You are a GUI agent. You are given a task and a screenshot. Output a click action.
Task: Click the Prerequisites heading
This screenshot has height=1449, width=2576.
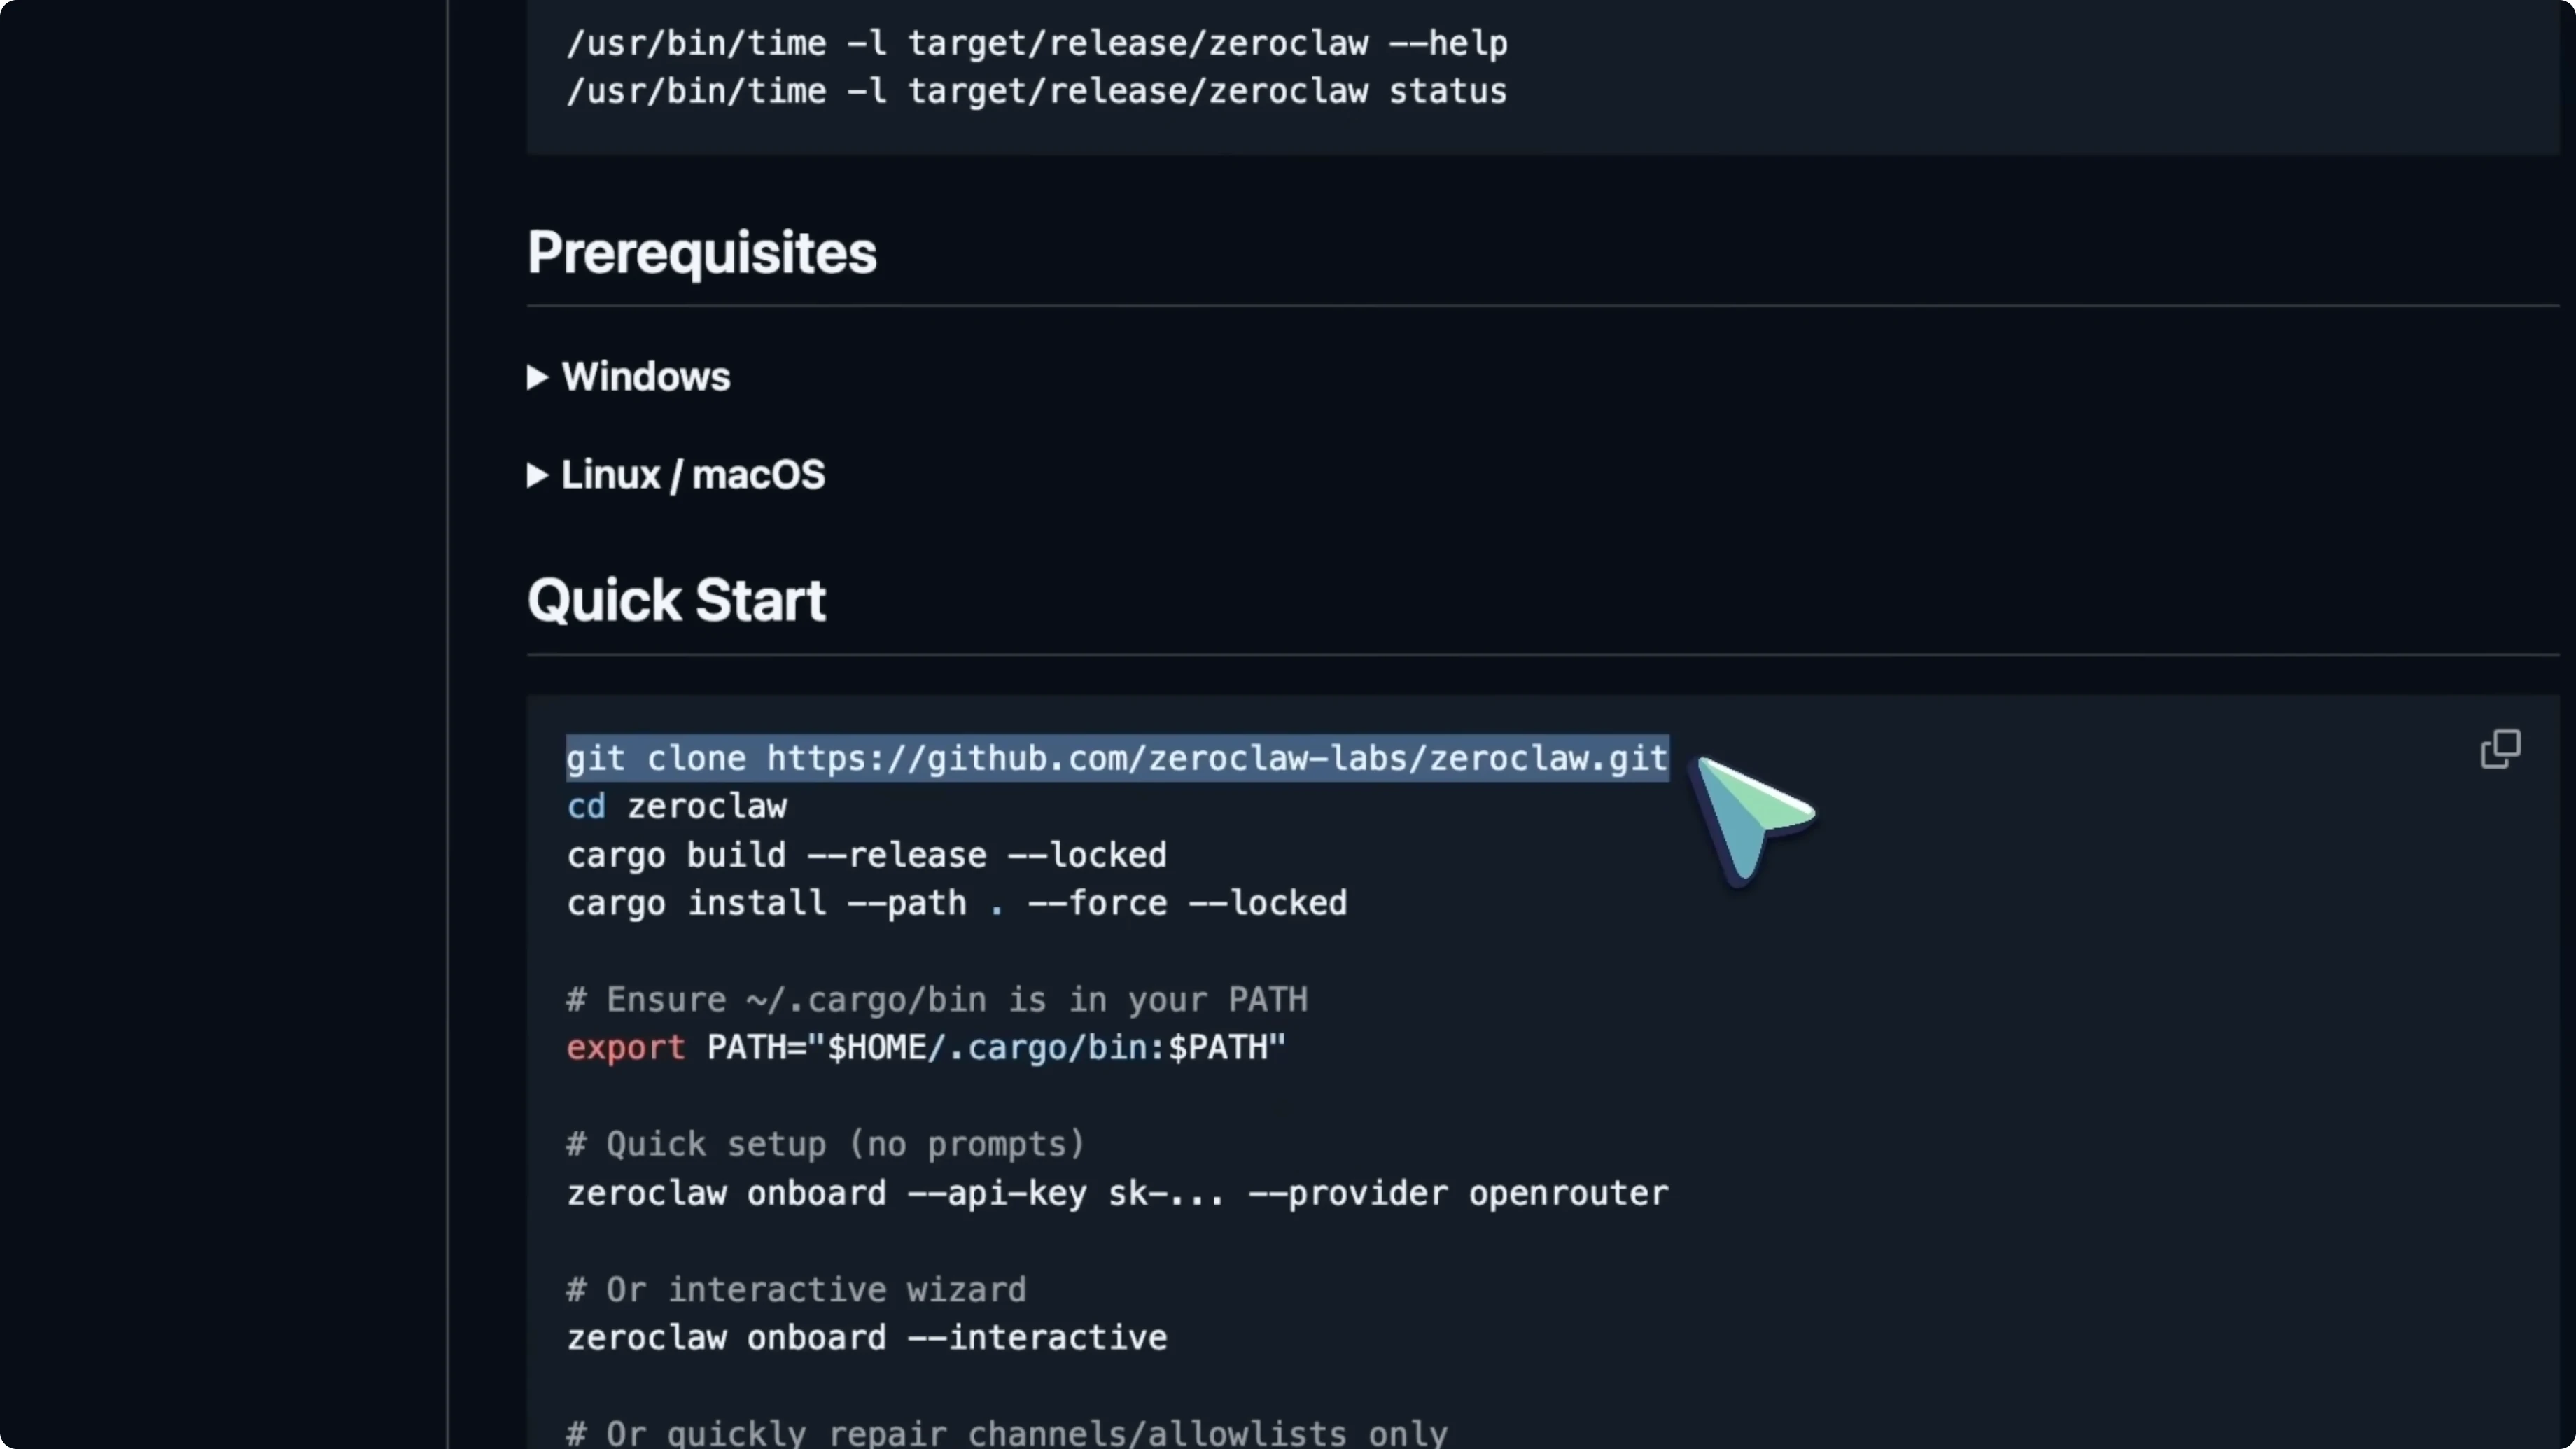click(x=701, y=253)
